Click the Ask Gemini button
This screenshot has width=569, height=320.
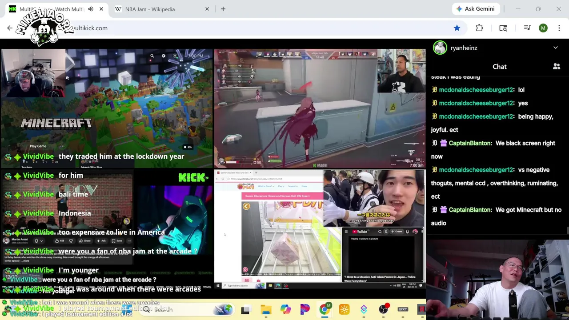tap(475, 9)
